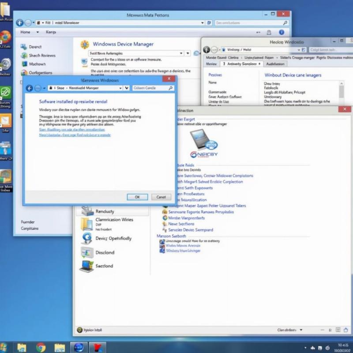Click the Windows Device Manager gear icon

85,44
